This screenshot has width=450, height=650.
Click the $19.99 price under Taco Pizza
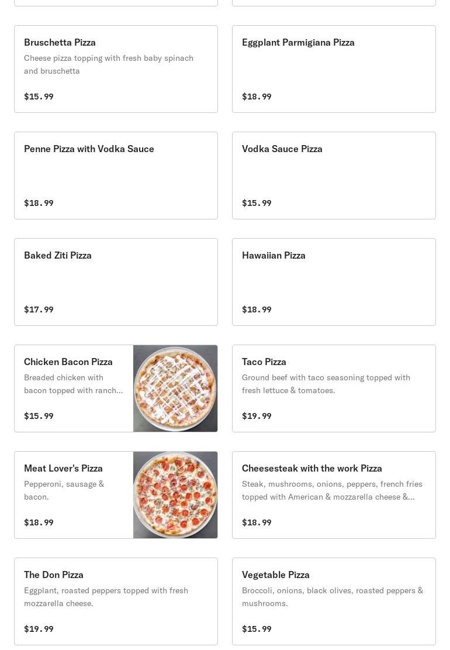[257, 416]
